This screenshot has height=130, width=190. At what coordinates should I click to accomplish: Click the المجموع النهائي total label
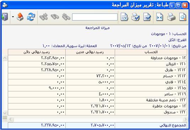click(x=173, y=125)
